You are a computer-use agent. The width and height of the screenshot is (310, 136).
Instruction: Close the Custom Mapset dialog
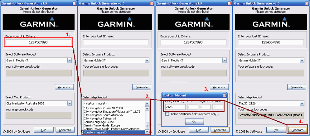click(x=224, y=95)
